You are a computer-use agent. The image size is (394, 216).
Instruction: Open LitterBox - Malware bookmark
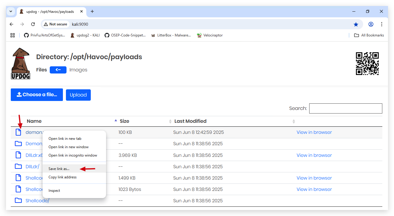pyautogui.click(x=171, y=35)
